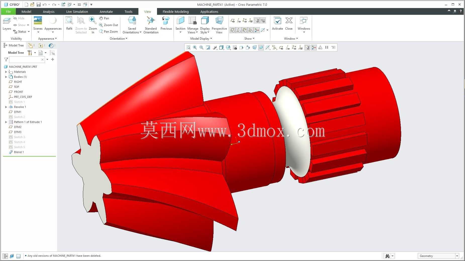This screenshot has width=465, height=261.
Task: Expand the Show group overflow
Action: click(249, 39)
